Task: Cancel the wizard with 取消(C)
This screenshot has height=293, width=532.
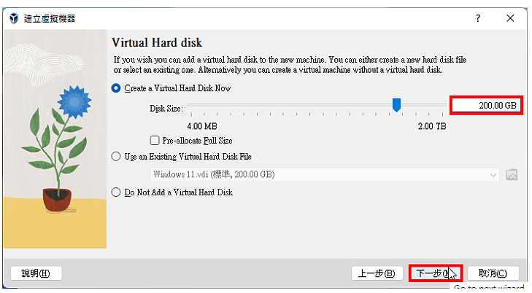Action: [x=493, y=273]
